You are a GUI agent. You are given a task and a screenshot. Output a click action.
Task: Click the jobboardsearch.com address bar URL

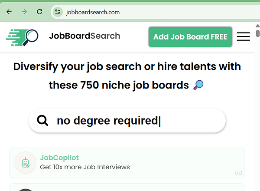pyautogui.click(x=93, y=12)
